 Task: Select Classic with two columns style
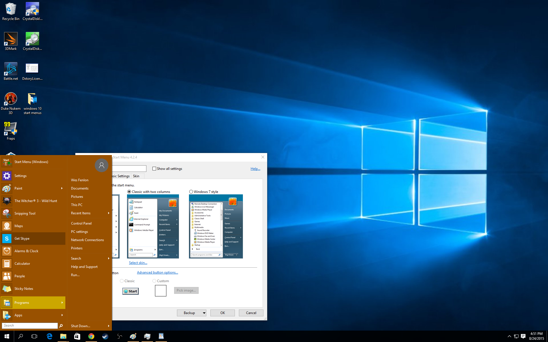click(129, 192)
